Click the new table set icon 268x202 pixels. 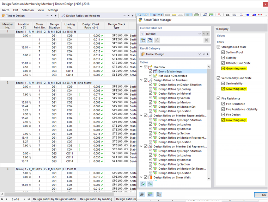pyautogui.click(x=143, y=40)
